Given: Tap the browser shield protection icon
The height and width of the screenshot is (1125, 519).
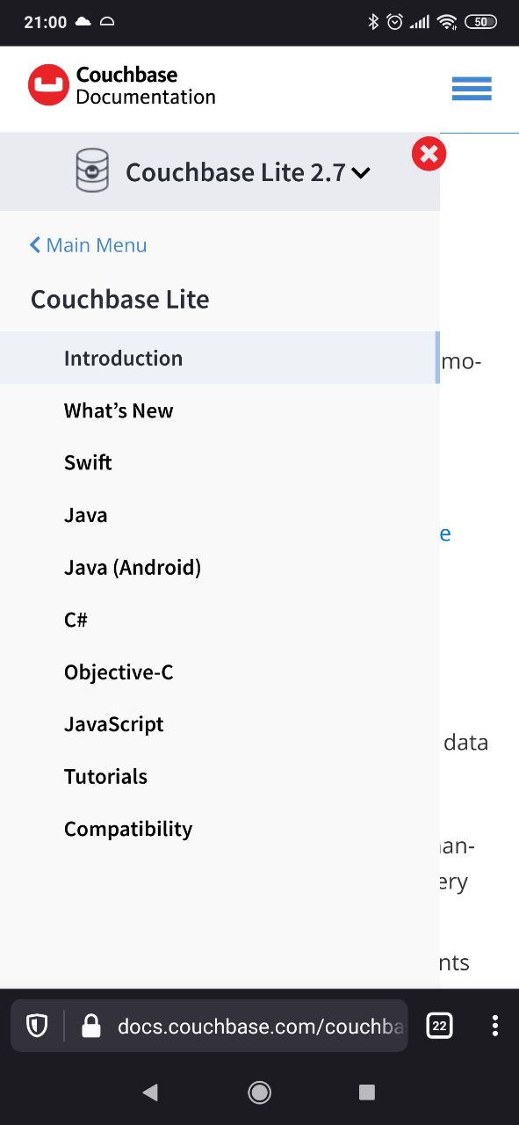Looking at the screenshot, I should pos(37,1026).
